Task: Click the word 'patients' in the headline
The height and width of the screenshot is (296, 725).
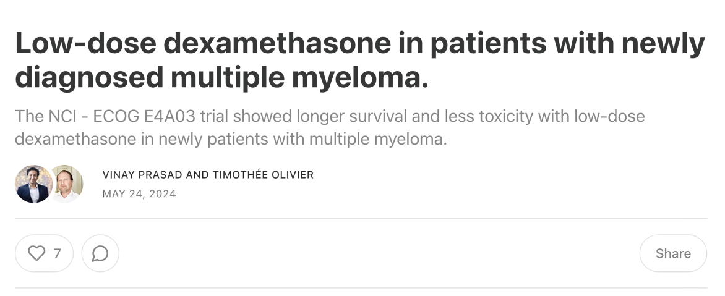Action: click(x=489, y=44)
